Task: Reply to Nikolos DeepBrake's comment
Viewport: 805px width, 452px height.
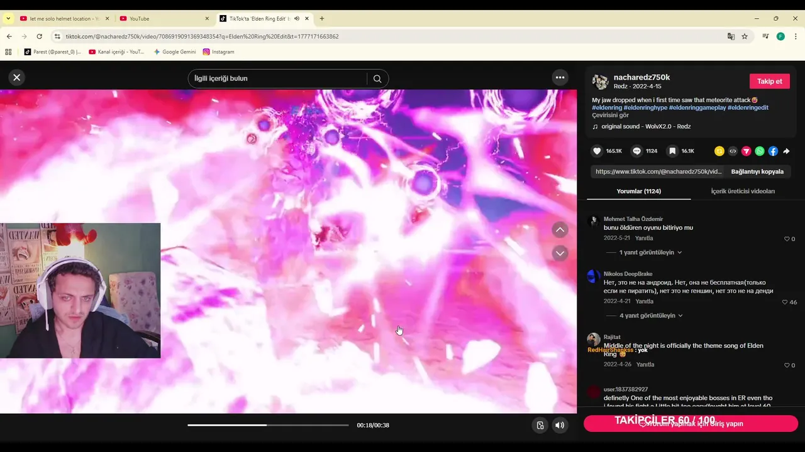Action: coord(644,301)
